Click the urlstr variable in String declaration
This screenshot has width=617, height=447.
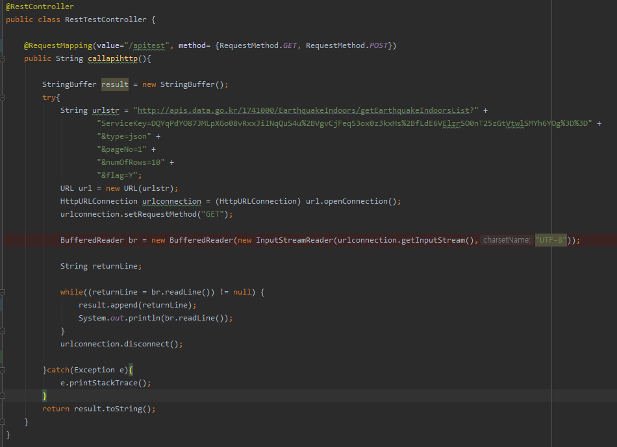pyautogui.click(x=105, y=110)
